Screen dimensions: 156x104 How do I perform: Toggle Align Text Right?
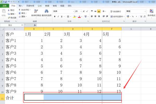[x=99, y=16]
